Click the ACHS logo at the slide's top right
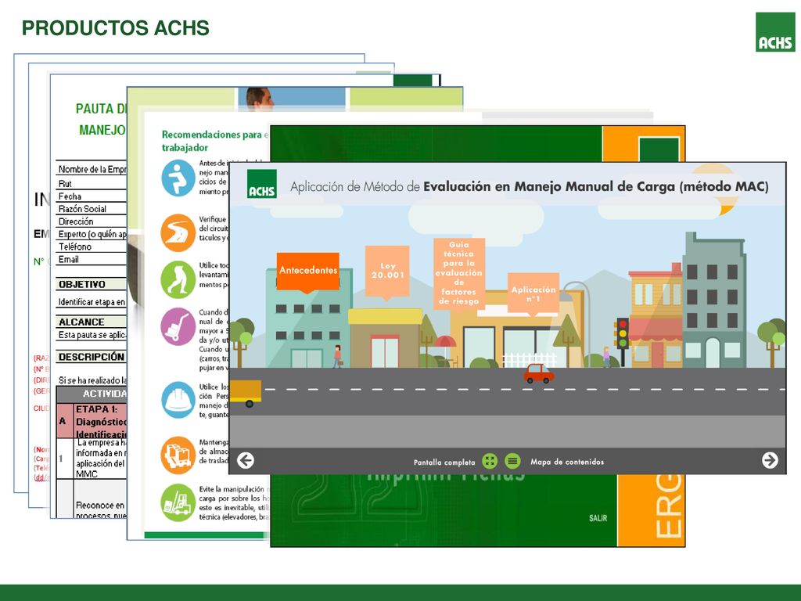 775,32
